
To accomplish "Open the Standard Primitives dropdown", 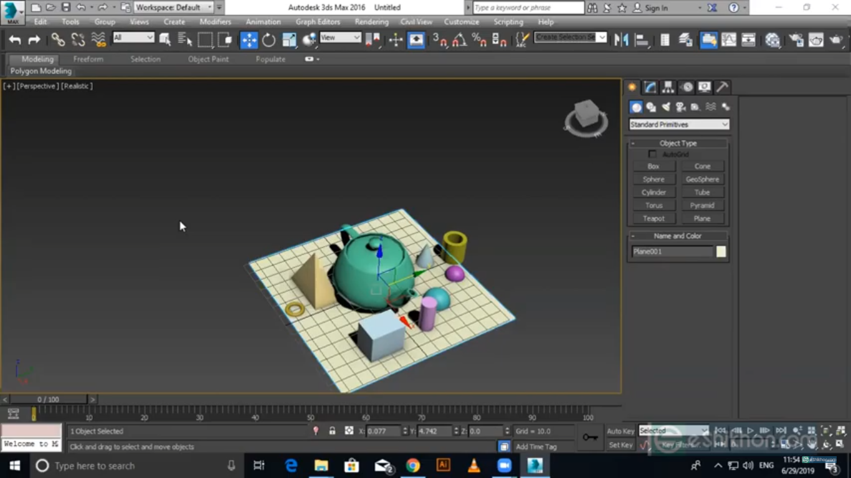I will 678,124.
